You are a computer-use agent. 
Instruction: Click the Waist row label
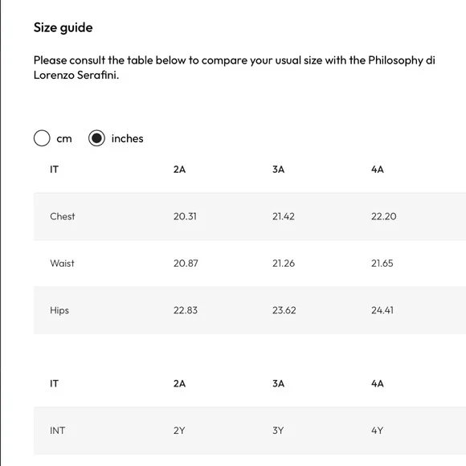click(62, 264)
